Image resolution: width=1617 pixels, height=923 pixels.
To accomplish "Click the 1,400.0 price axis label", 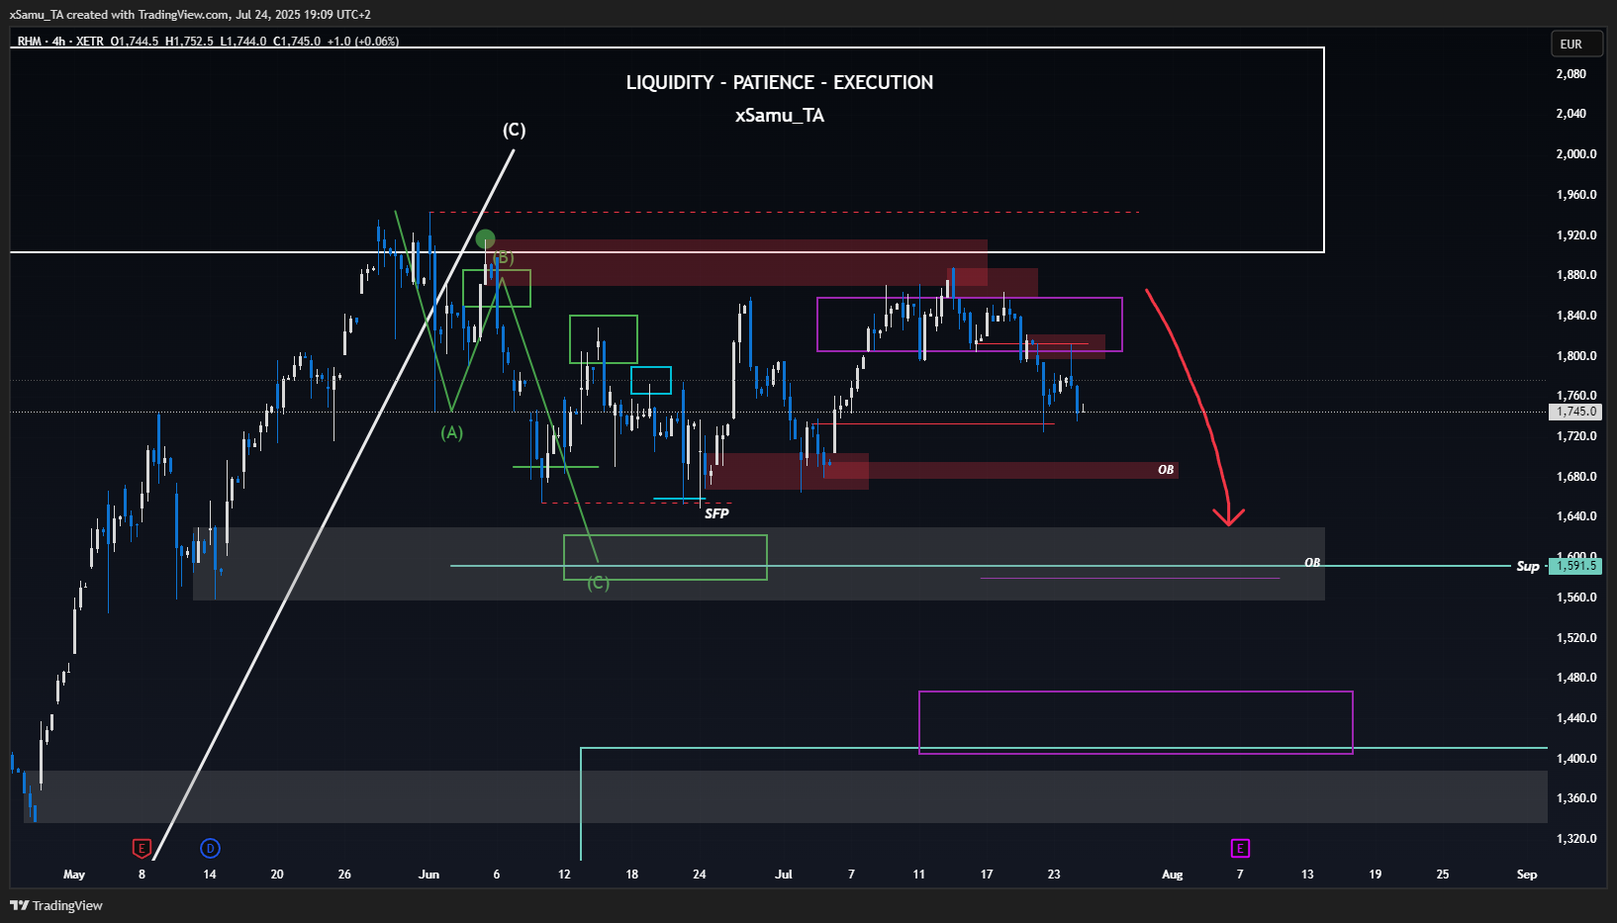I will coord(1576,759).
